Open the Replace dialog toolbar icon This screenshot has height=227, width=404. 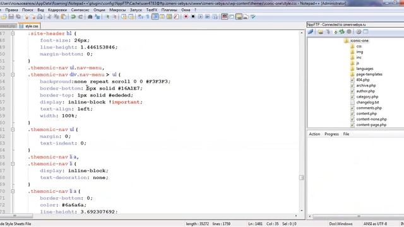[97, 17]
